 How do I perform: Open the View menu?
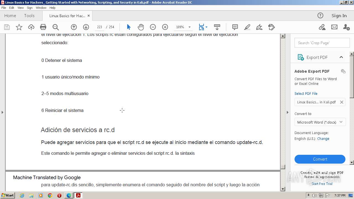[20, 8]
